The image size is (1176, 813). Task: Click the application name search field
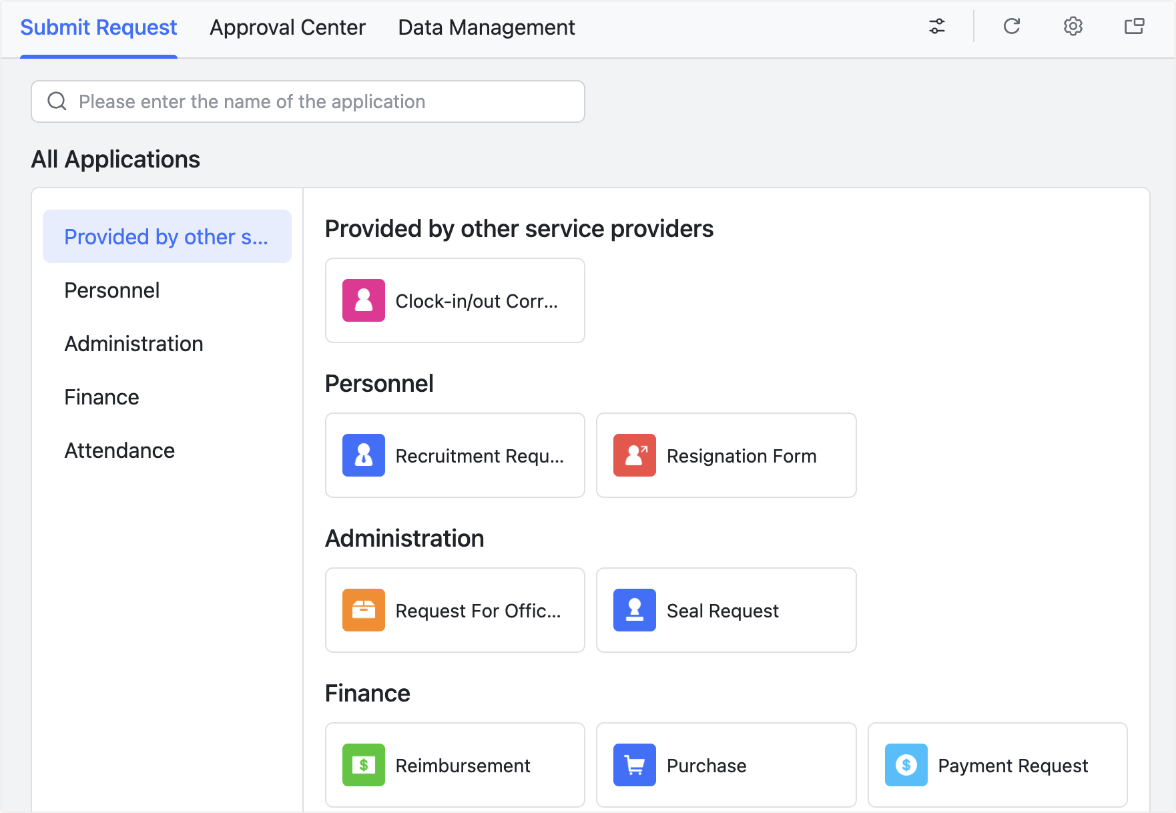(307, 101)
